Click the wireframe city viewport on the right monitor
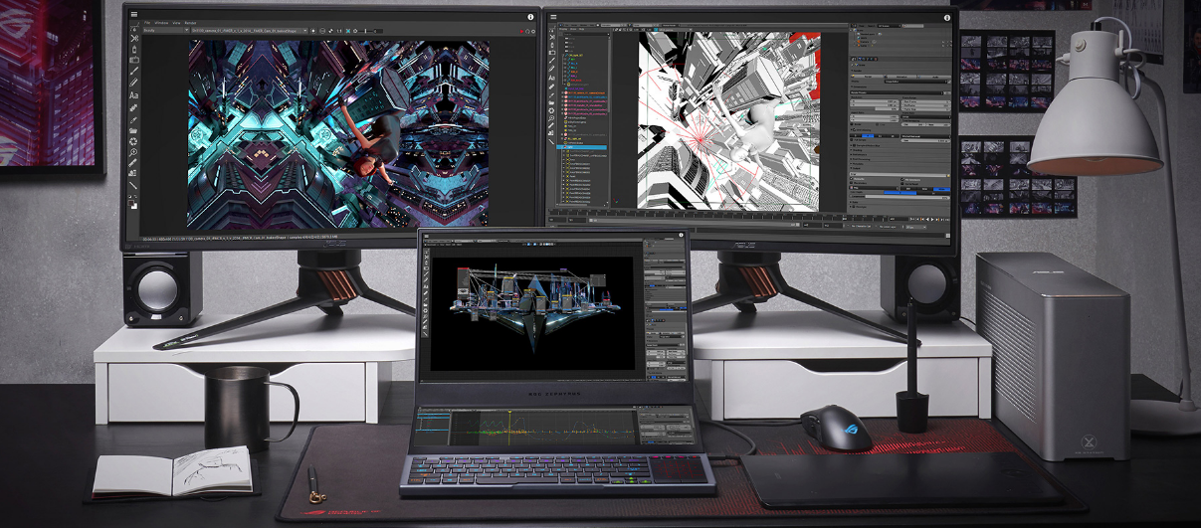The width and height of the screenshot is (1201, 528). pos(728,120)
